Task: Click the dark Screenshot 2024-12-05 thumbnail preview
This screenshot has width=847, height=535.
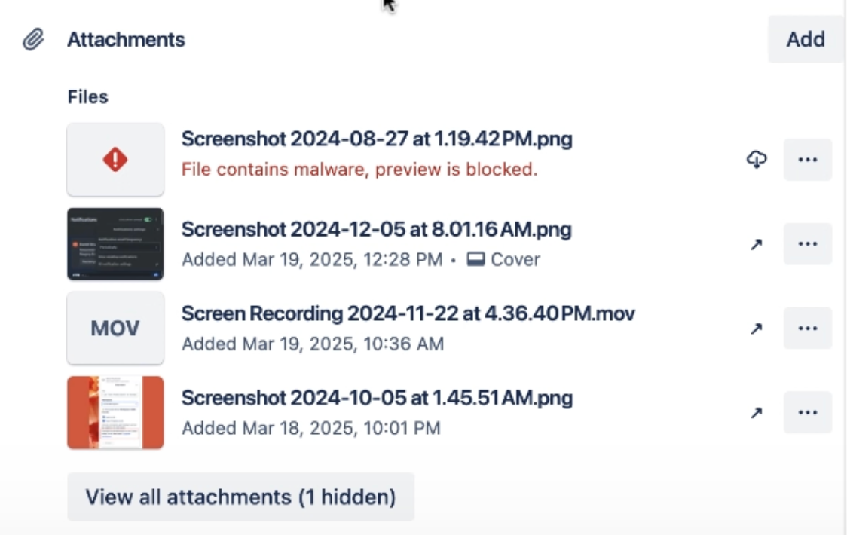Action: pos(115,244)
